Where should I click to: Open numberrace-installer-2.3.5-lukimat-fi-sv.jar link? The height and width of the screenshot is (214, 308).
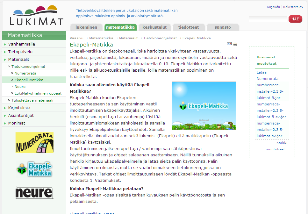click(x=271, y=111)
